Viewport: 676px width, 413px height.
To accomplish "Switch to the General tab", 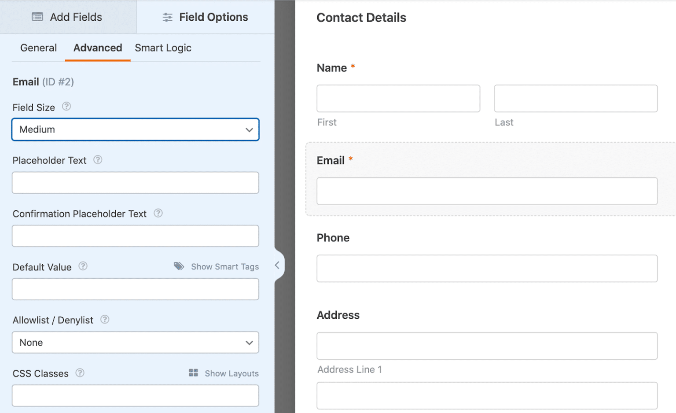I will [x=38, y=48].
